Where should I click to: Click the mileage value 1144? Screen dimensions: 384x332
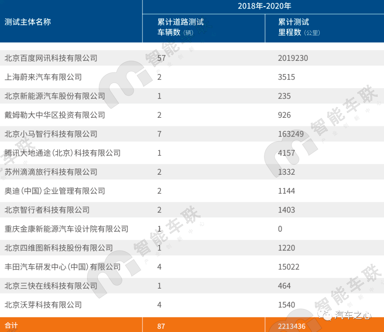[286, 191]
